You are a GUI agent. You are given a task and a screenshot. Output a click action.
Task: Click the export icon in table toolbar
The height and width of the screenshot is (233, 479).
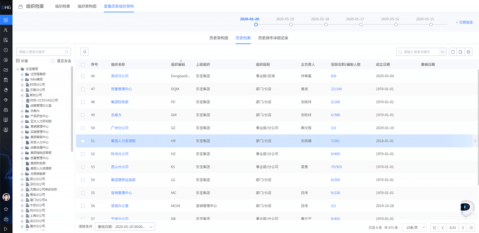coord(461,52)
